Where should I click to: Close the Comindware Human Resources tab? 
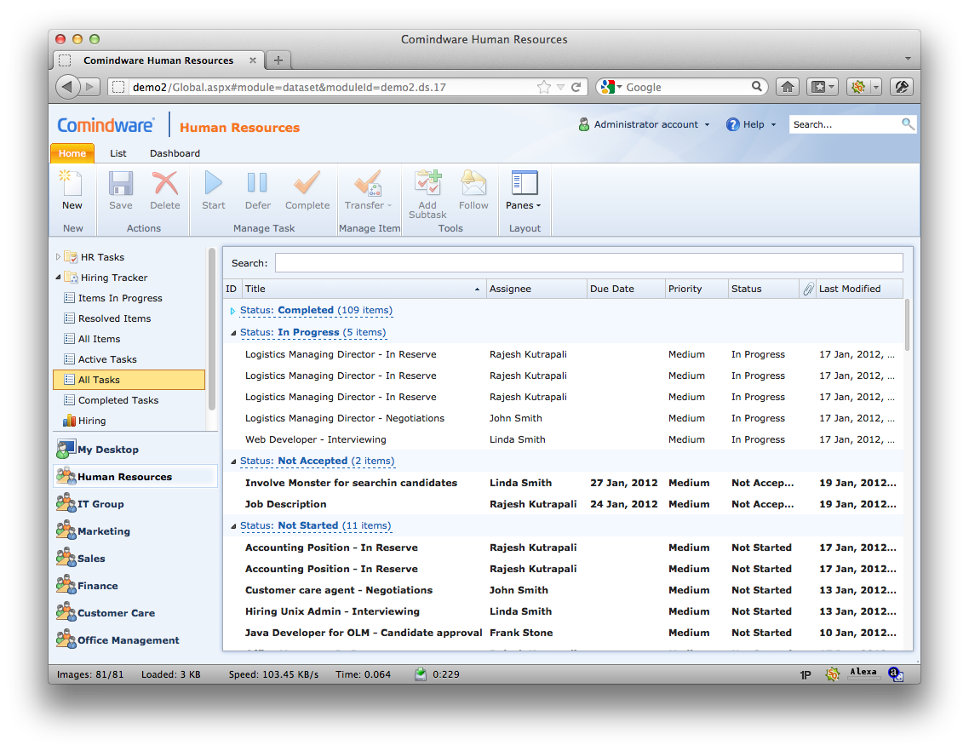[253, 60]
